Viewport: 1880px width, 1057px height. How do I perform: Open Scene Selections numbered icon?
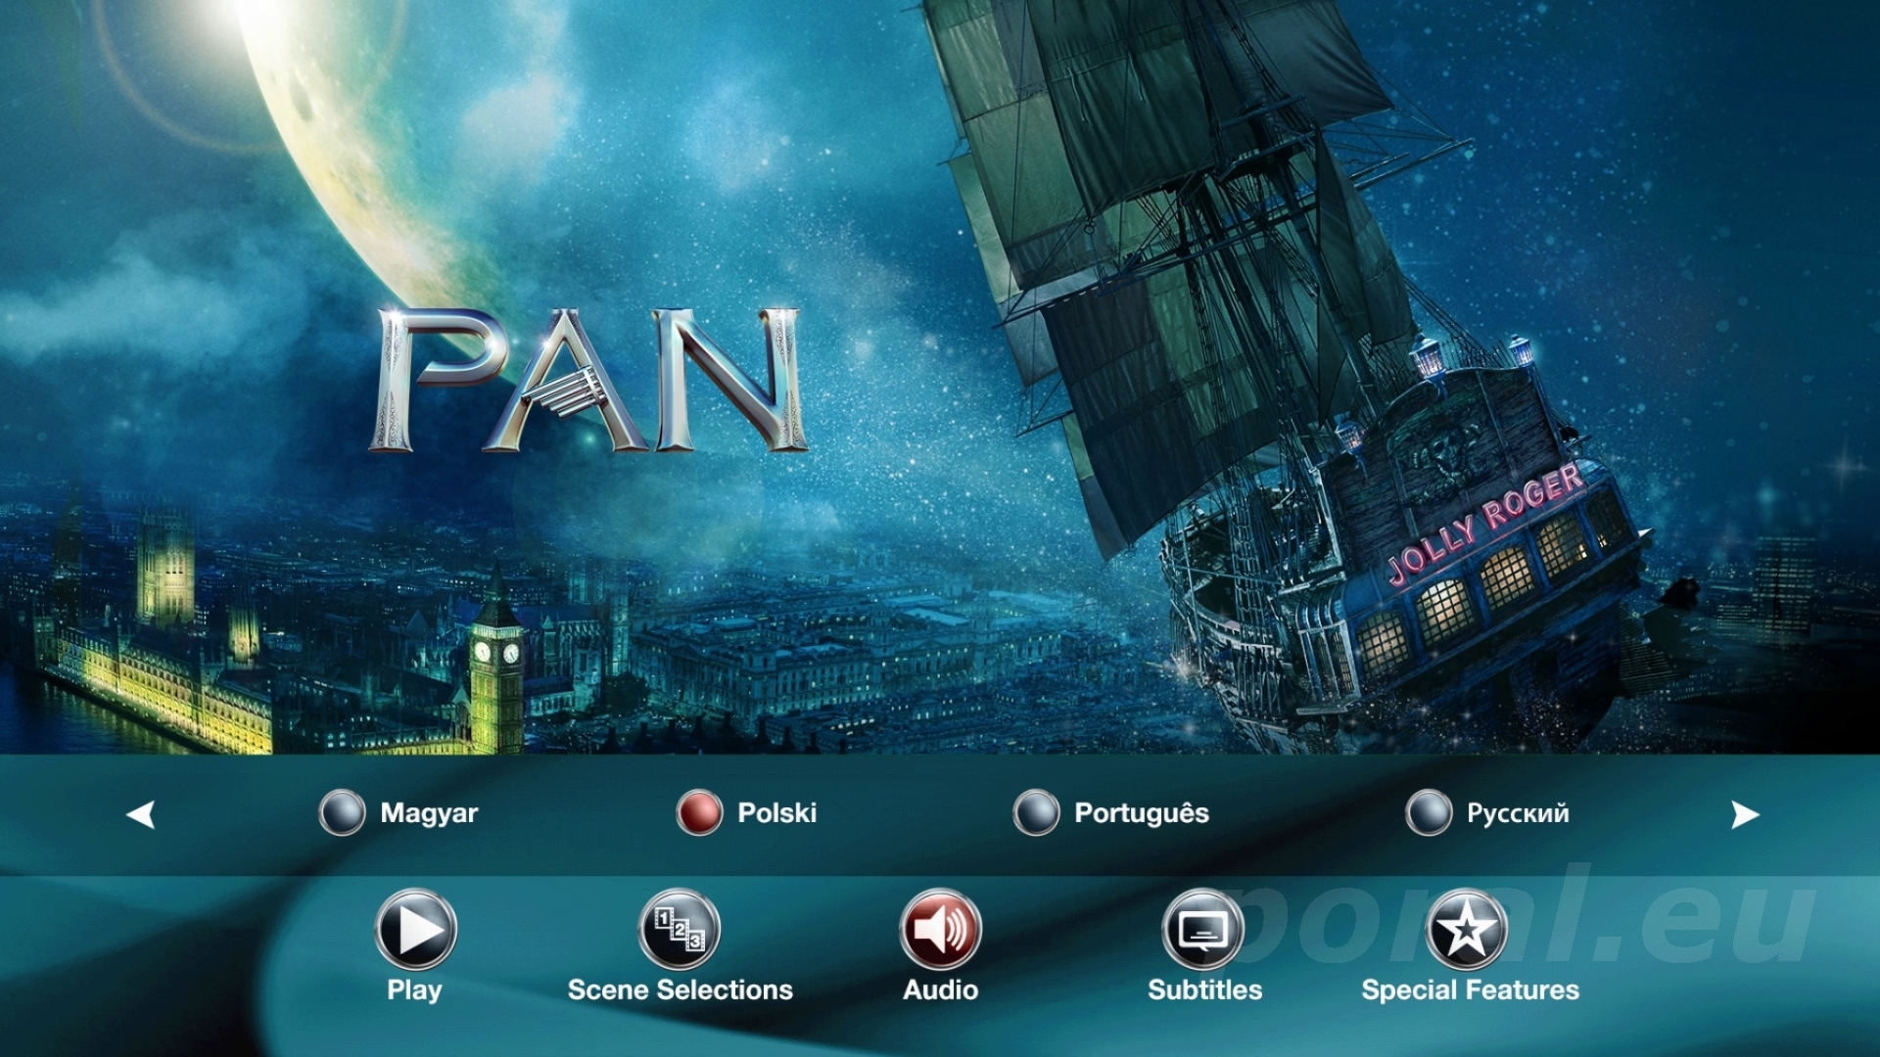click(680, 929)
